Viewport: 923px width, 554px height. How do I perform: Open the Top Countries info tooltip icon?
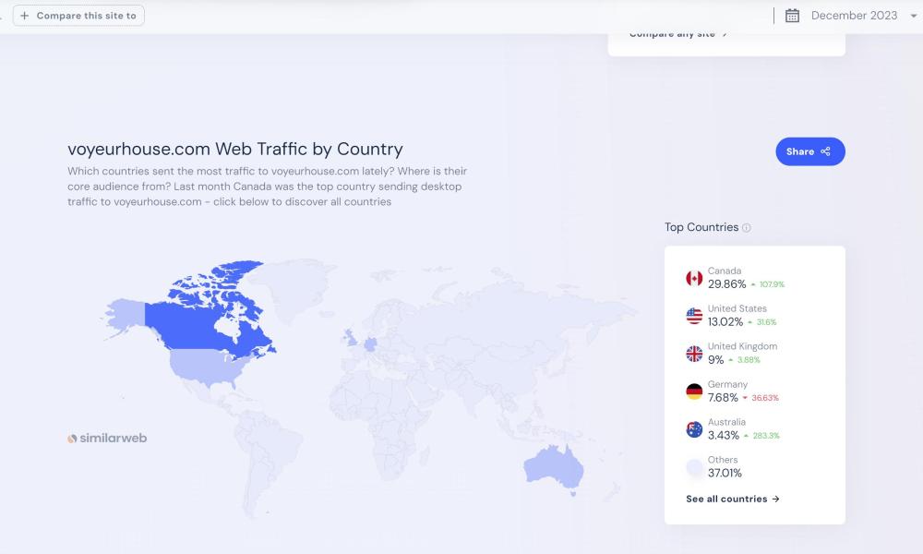click(x=747, y=228)
